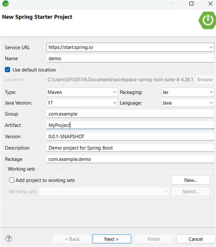Click the disabled Finish button

click(x=154, y=239)
